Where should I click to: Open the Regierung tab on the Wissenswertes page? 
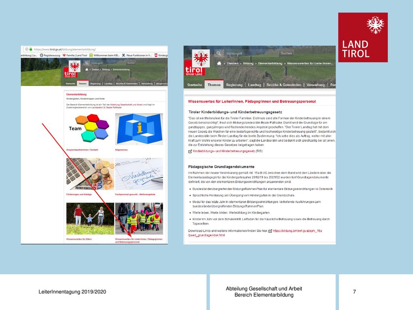pyautogui.click(x=234, y=85)
